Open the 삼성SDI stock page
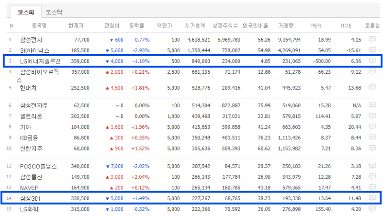The image size is (383, 217). pos(30,198)
